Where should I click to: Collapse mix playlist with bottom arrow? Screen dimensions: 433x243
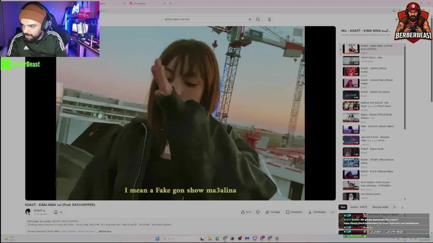pyautogui.click(x=405, y=199)
